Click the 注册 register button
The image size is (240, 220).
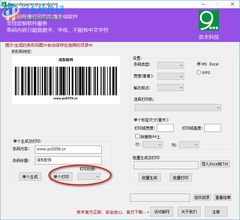click(x=216, y=212)
